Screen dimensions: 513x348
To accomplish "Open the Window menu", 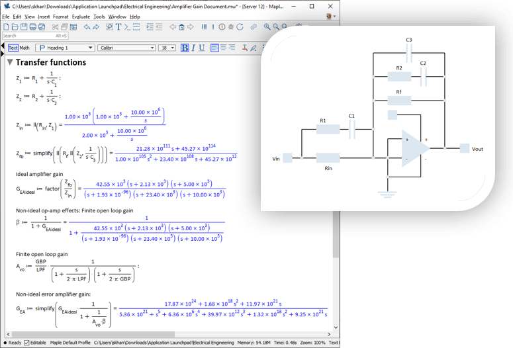I will (117, 17).
